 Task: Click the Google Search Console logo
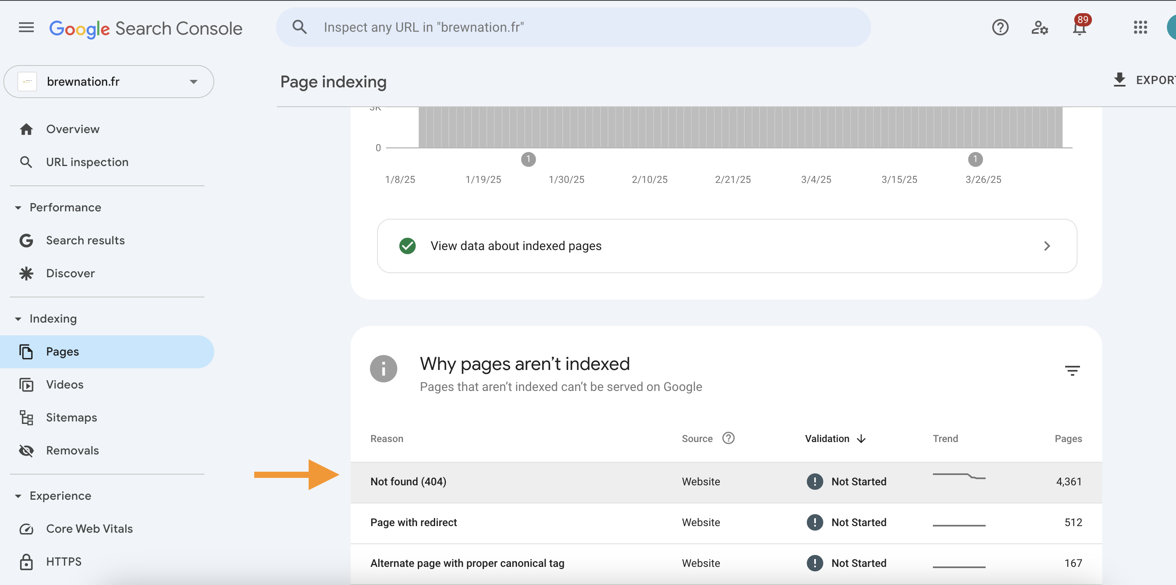click(x=145, y=29)
